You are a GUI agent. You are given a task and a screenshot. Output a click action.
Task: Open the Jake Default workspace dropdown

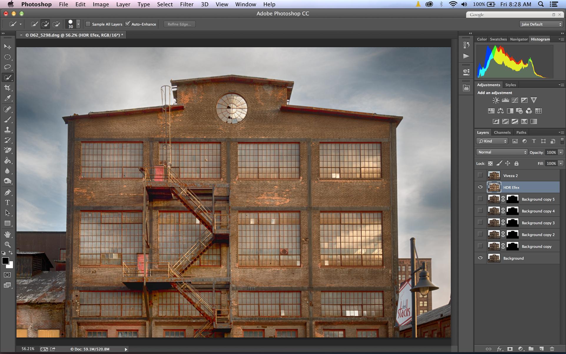(x=541, y=24)
